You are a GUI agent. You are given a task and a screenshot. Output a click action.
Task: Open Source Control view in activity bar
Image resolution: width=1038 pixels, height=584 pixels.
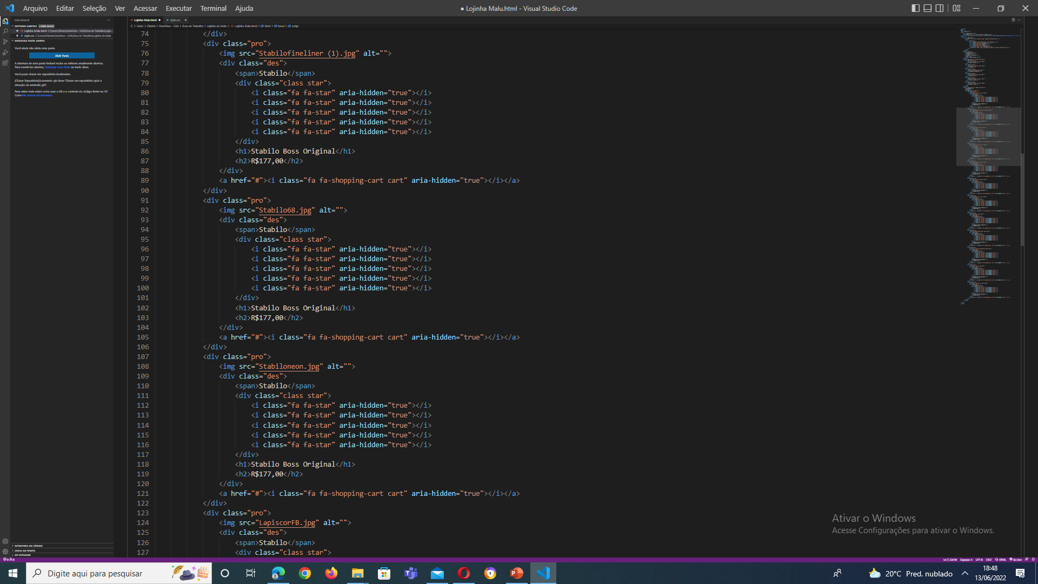tap(5, 42)
